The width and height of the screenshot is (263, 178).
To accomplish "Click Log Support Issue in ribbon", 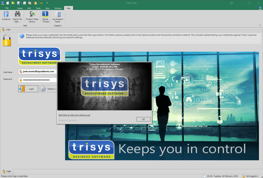I will [58, 17].
